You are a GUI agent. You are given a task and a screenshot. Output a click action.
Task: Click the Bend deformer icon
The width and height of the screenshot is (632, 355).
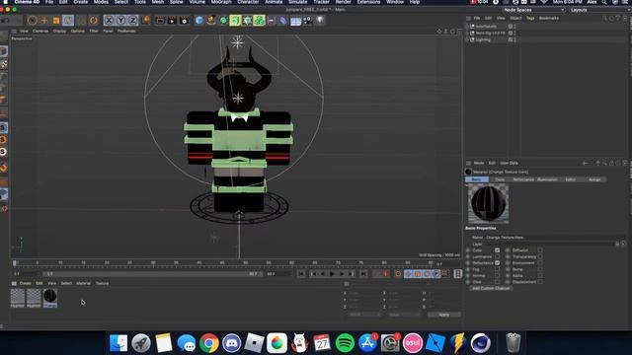tap(283, 20)
